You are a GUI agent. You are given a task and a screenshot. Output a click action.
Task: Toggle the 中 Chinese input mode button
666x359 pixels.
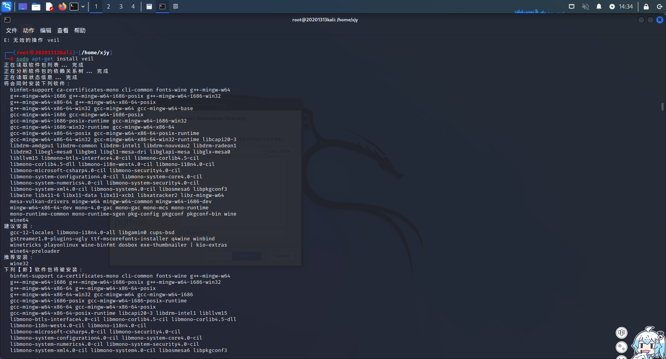622,333
